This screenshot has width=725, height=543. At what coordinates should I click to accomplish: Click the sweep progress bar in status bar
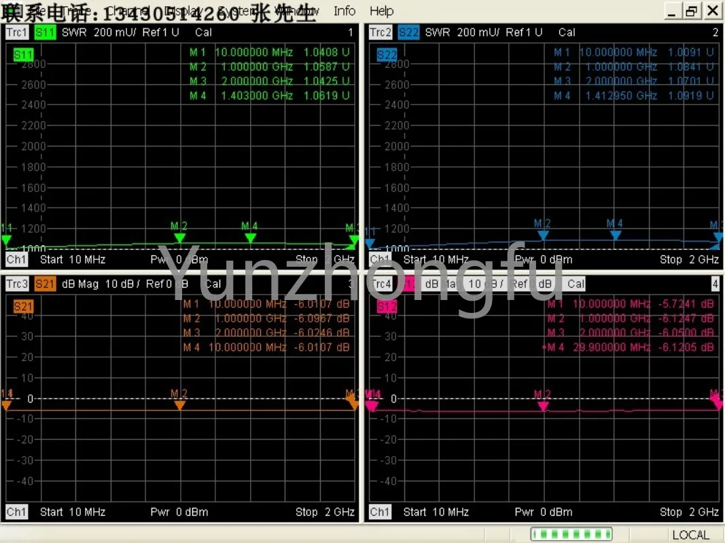pos(571,534)
